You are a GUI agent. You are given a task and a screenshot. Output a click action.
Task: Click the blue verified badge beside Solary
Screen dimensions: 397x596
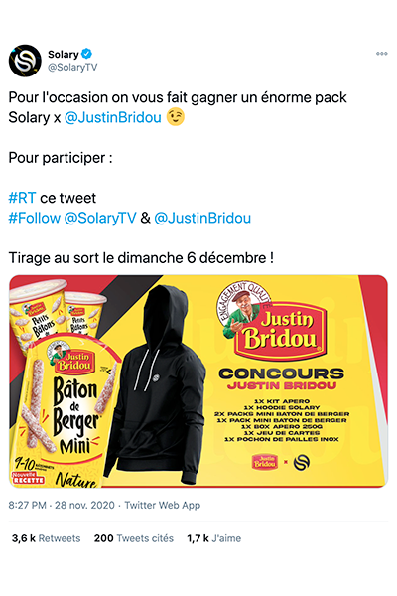tap(87, 54)
